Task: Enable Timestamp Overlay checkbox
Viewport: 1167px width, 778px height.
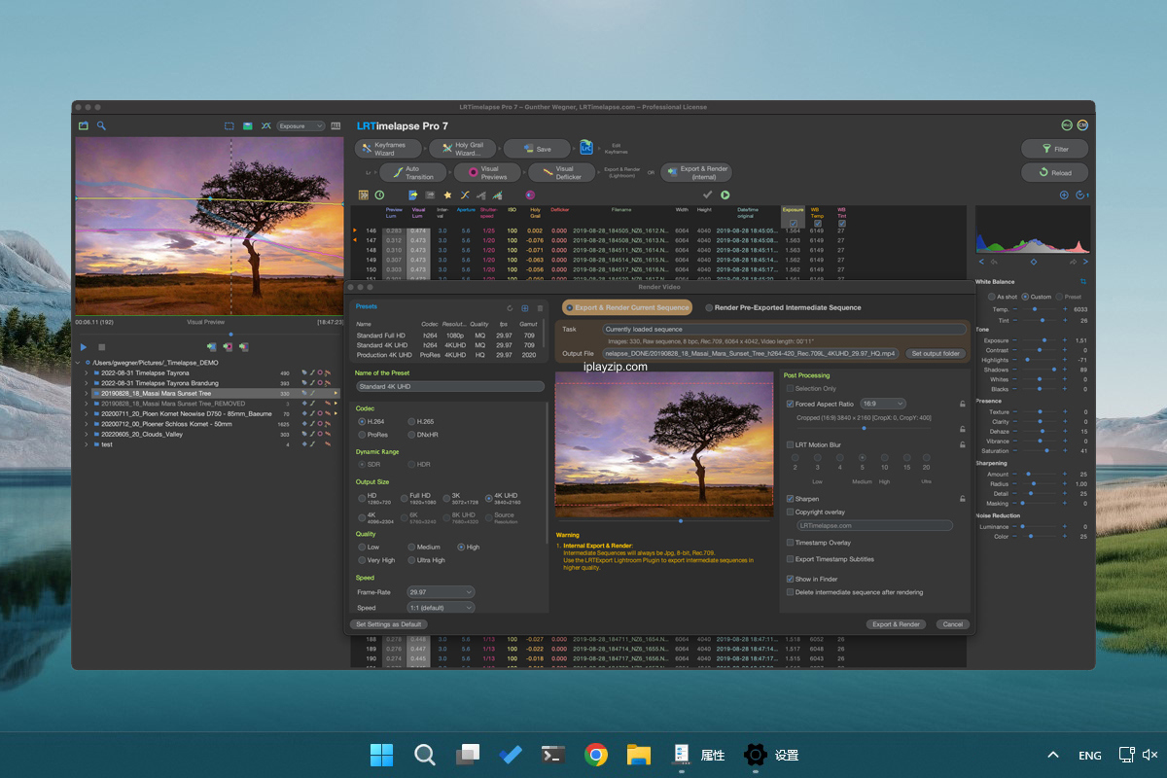Action: point(790,543)
